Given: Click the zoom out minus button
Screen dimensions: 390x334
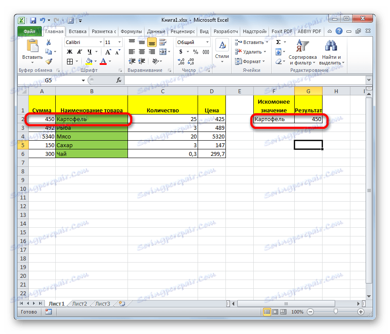Looking at the screenshot, I should (310, 312).
